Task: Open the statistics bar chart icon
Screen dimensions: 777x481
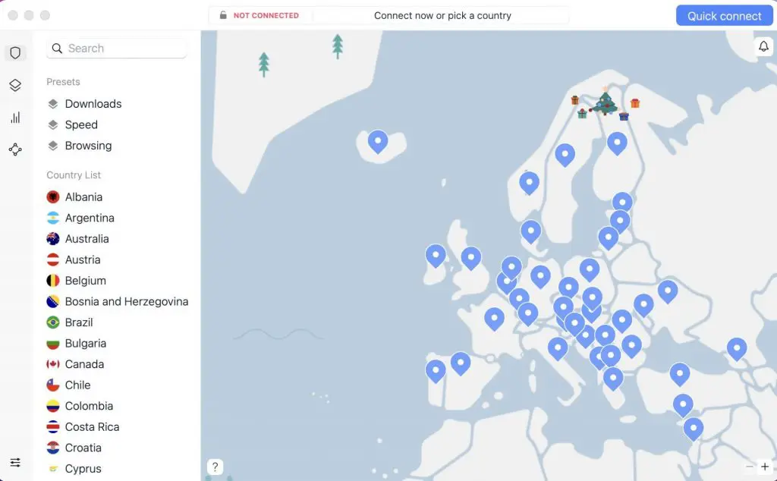Action: pos(15,118)
